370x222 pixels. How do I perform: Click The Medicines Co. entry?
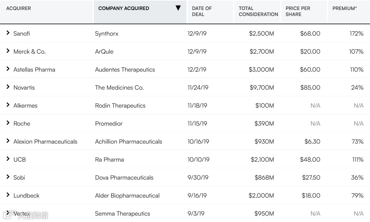coord(119,87)
